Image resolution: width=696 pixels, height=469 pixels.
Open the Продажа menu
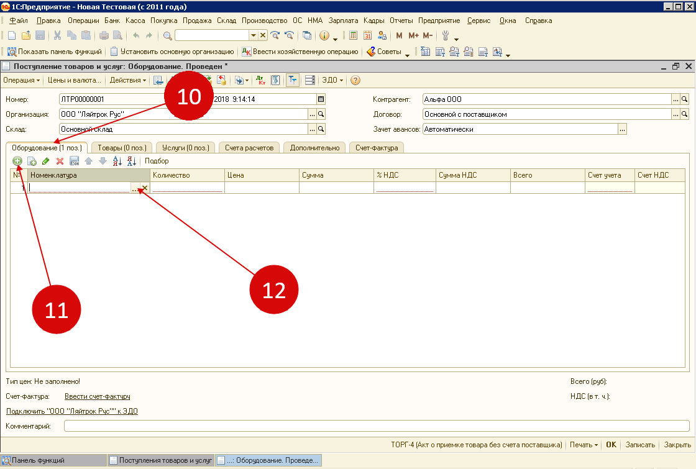pos(197,20)
